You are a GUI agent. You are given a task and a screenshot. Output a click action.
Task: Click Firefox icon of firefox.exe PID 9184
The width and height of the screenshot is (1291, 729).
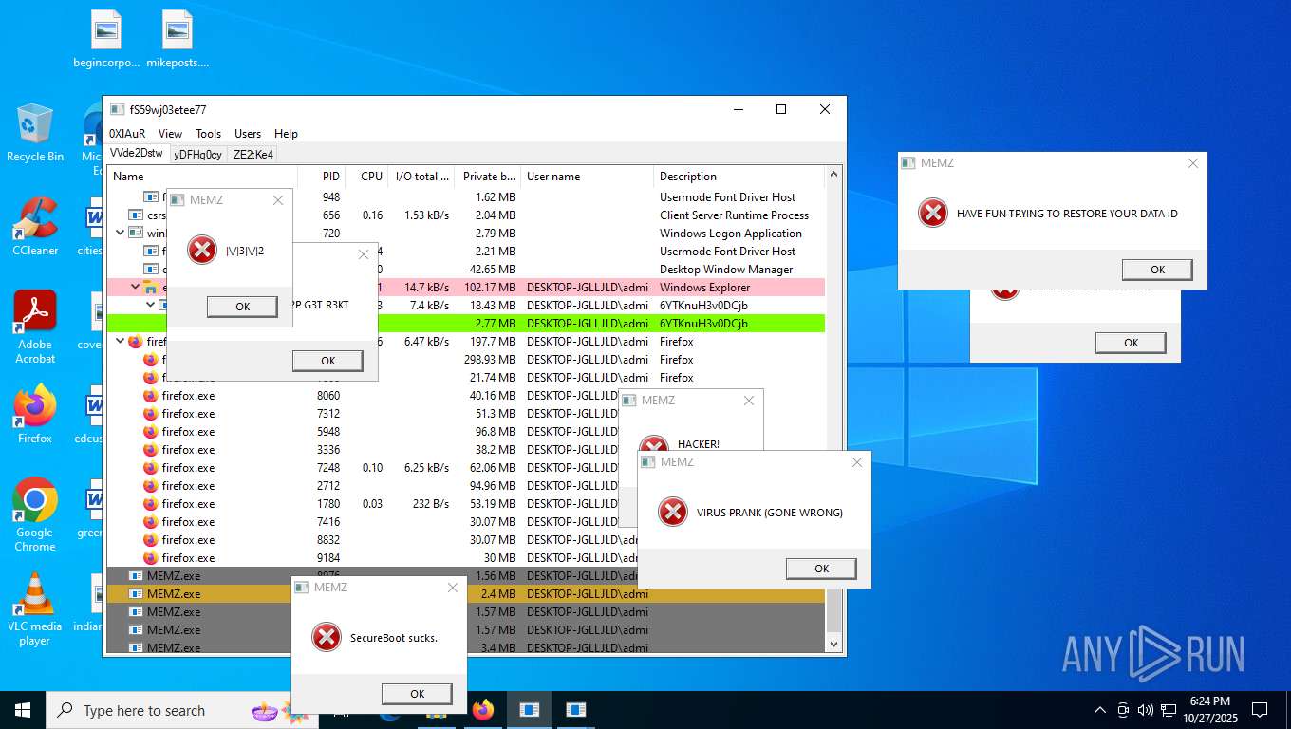[150, 558]
